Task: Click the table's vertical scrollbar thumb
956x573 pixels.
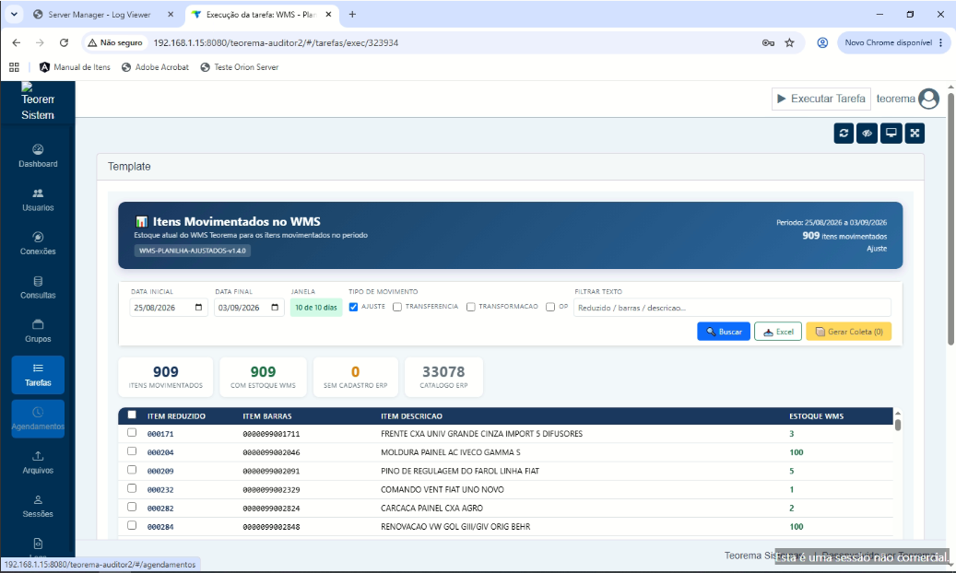Action: (x=898, y=425)
